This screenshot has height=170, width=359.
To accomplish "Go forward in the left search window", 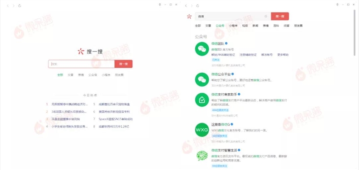I will click(x=13, y=6).
